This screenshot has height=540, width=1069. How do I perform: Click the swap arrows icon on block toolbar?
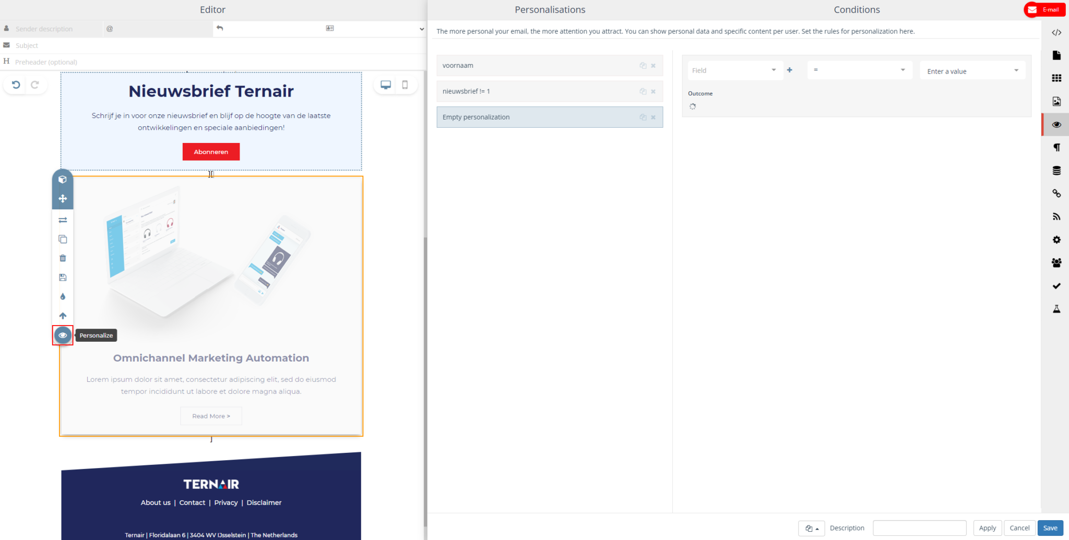pos(63,220)
